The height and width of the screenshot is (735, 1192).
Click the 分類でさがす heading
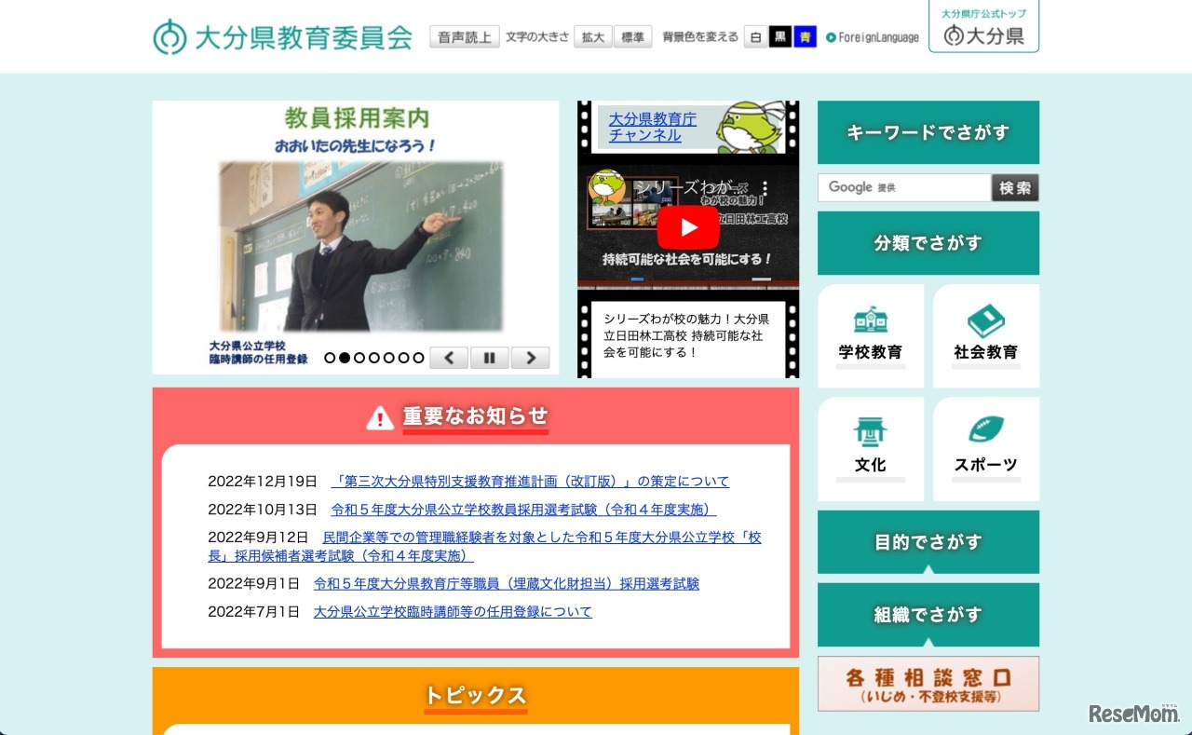click(x=928, y=243)
